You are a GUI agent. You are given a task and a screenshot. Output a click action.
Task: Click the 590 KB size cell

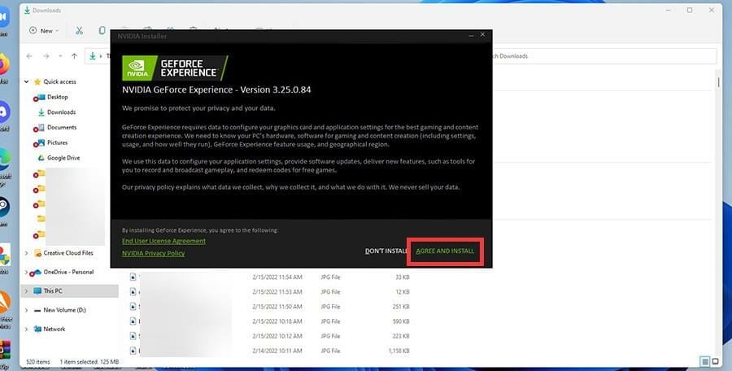(x=402, y=321)
